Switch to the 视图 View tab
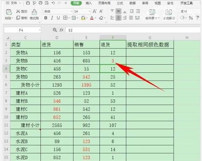Image resolution: width=202 pixels, height=161 pixels. 157,3
